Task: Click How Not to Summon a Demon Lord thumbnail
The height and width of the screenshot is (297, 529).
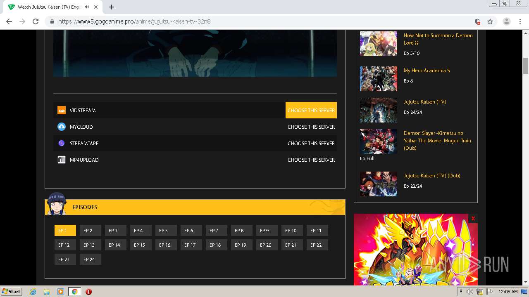Action: [x=378, y=44]
